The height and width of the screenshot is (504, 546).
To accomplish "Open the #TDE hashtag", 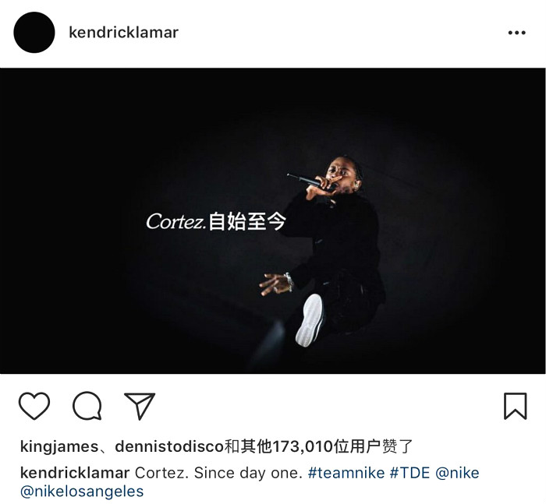I will click(409, 473).
